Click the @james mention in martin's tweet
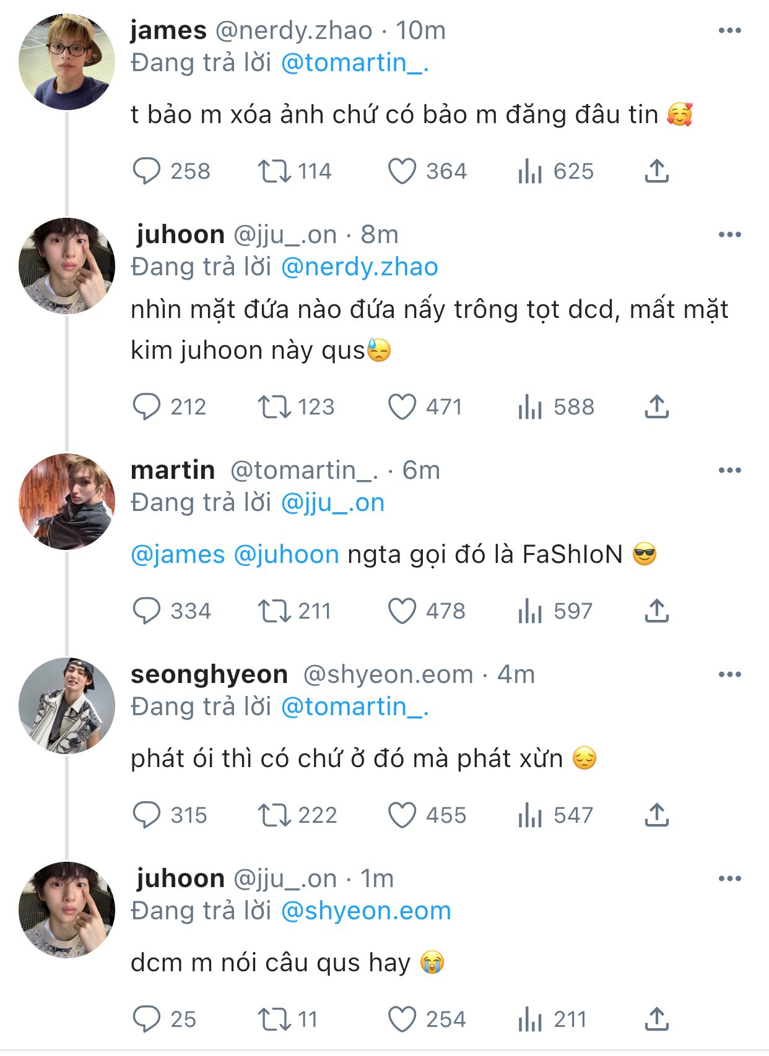769x1056 pixels. tap(178, 554)
